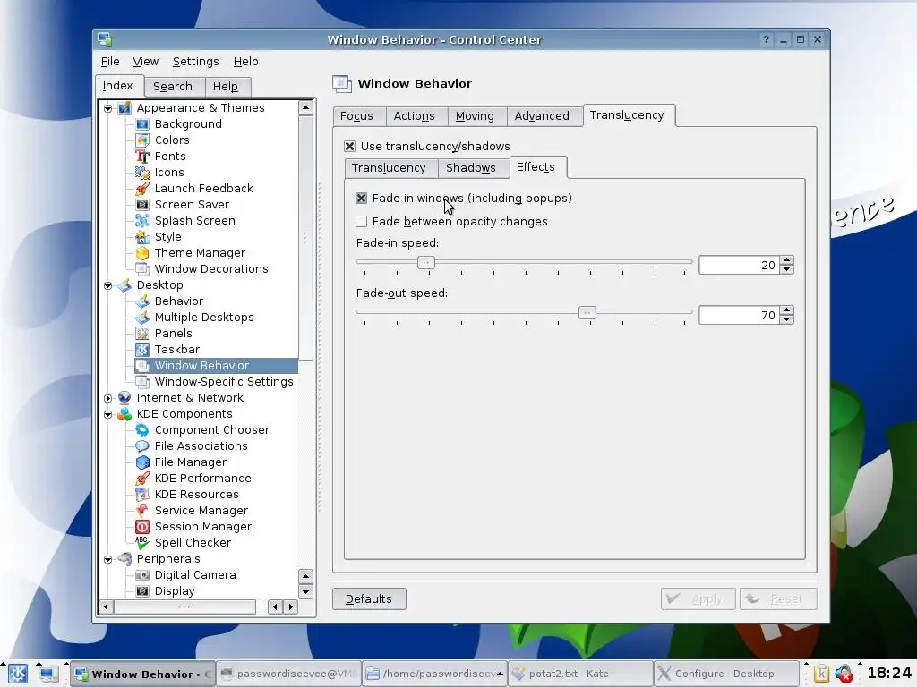Switch to Configure - Desktop taskbar window
917x687 pixels.
tap(726, 674)
